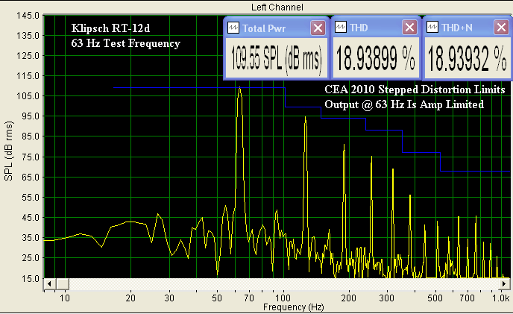Click Output @ 63 Hz Is Amp Limited text
Image resolution: width=513 pixels, height=314 pixels.
(x=404, y=104)
